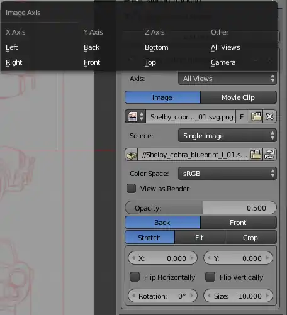The height and width of the screenshot is (315, 287).
Task: Select the Fit scaling button
Action: click(200, 238)
